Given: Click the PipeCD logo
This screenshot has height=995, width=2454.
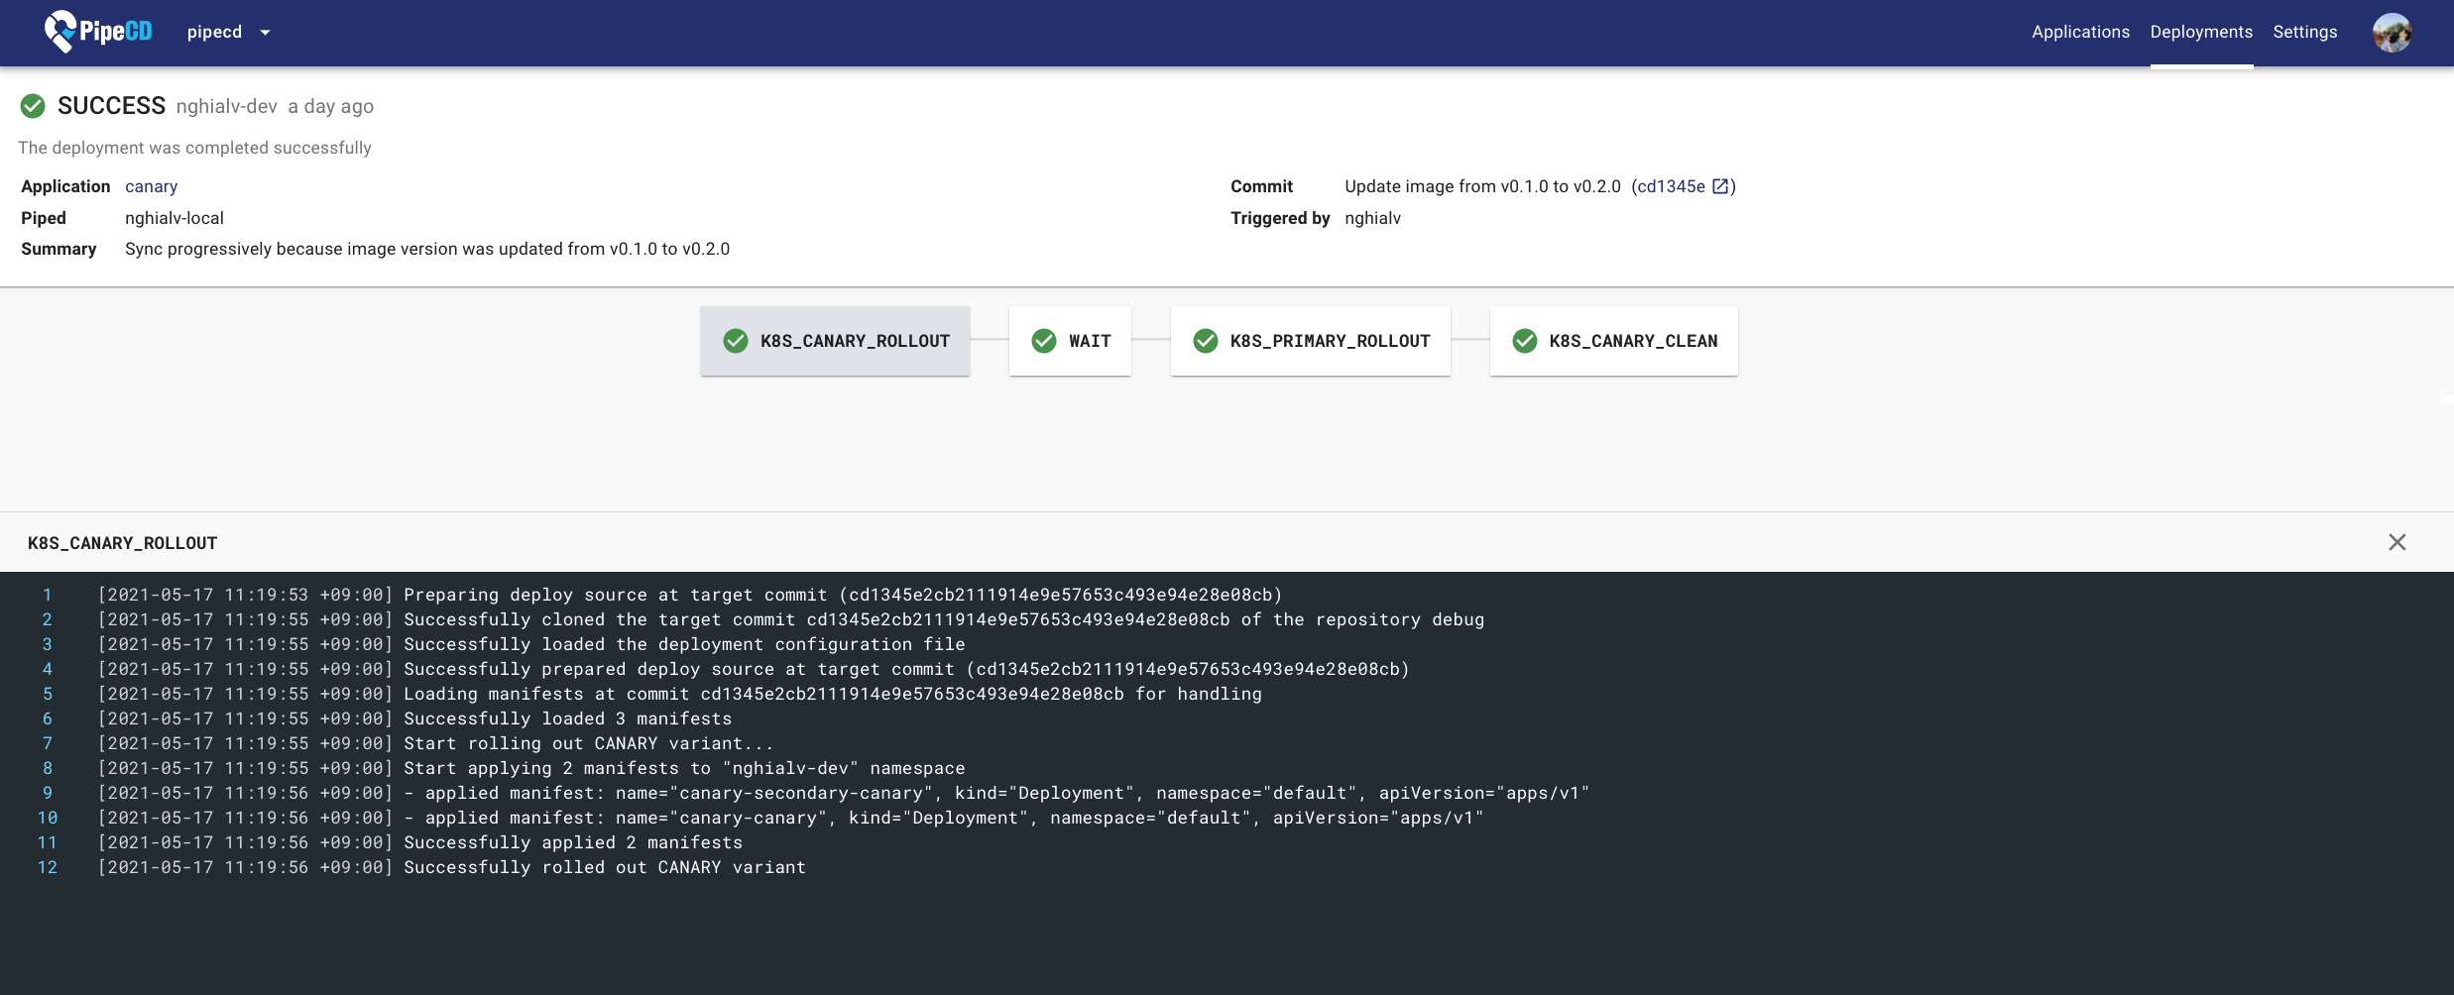Looking at the screenshot, I should click(x=97, y=32).
